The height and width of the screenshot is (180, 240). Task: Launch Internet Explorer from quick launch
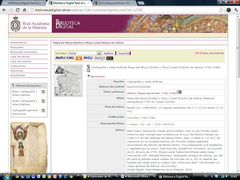coord(66,177)
